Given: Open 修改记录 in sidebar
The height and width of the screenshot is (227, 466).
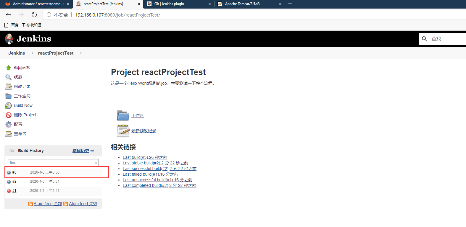Looking at the screenshot, I should click(22, 86).
